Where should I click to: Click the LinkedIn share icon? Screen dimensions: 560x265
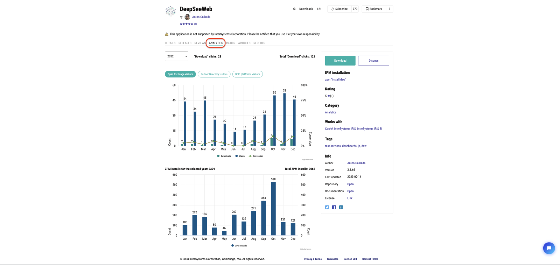tap(341, 207)
